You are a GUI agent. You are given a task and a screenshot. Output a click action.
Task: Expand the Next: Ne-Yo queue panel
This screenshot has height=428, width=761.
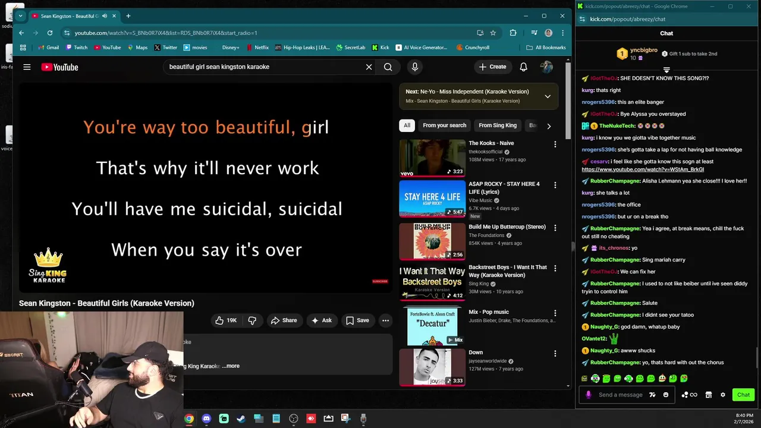548,96
